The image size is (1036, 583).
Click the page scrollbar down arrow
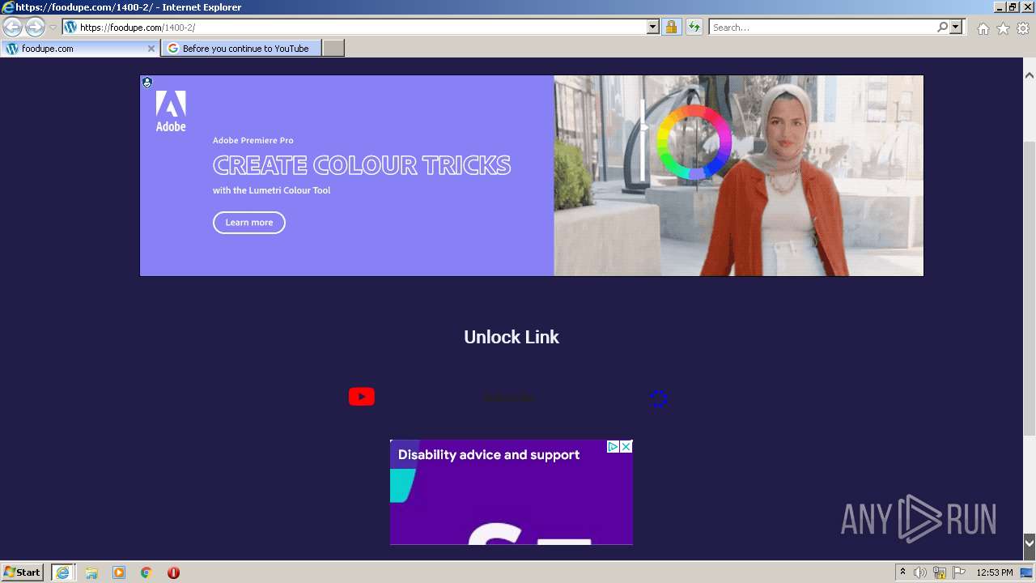click(1030, 543)
